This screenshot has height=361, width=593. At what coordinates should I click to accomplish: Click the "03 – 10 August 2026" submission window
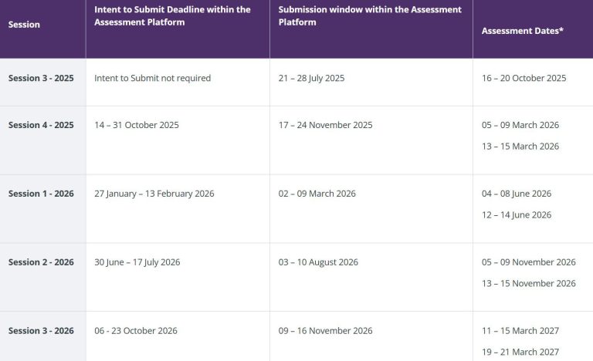(318, 262)
